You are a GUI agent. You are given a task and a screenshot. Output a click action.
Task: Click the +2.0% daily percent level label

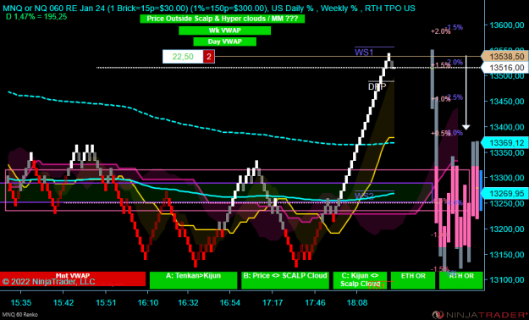coord(441,31)
